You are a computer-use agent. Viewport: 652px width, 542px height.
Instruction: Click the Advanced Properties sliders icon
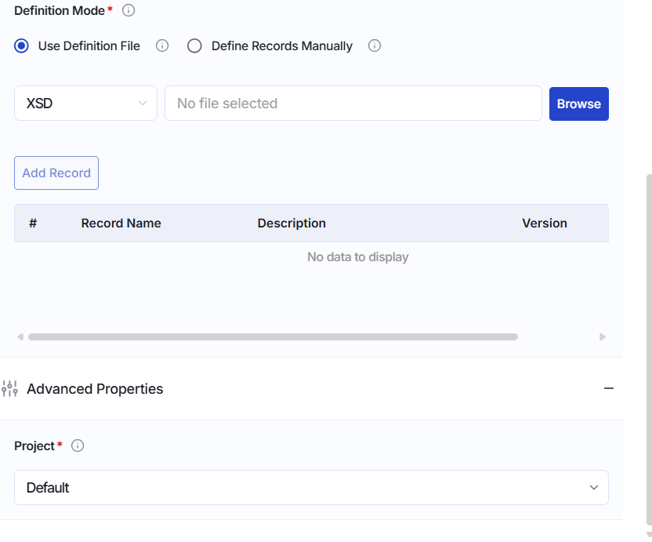point(9,389)
